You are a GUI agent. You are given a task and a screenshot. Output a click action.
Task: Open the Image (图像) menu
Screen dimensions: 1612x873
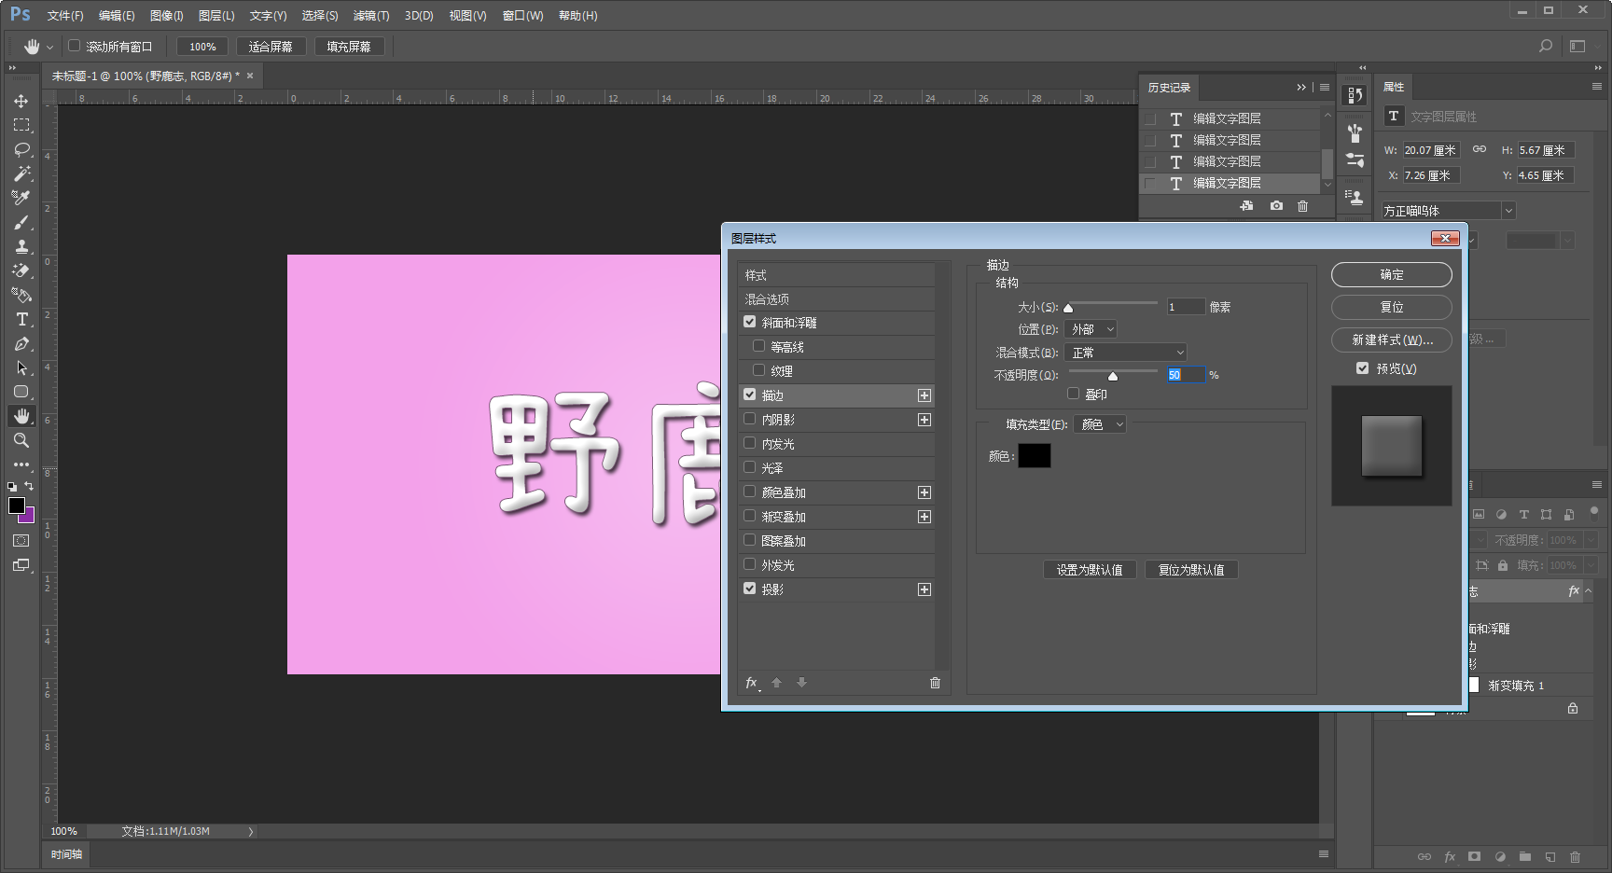click(167, 16)
